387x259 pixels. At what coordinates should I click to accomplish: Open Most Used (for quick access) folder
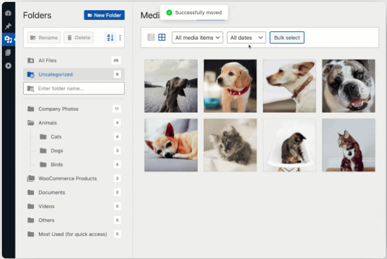point(74,234)
